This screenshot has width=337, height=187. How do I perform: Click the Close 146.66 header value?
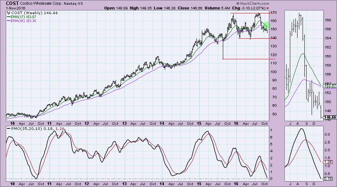[x=190, y=8]
